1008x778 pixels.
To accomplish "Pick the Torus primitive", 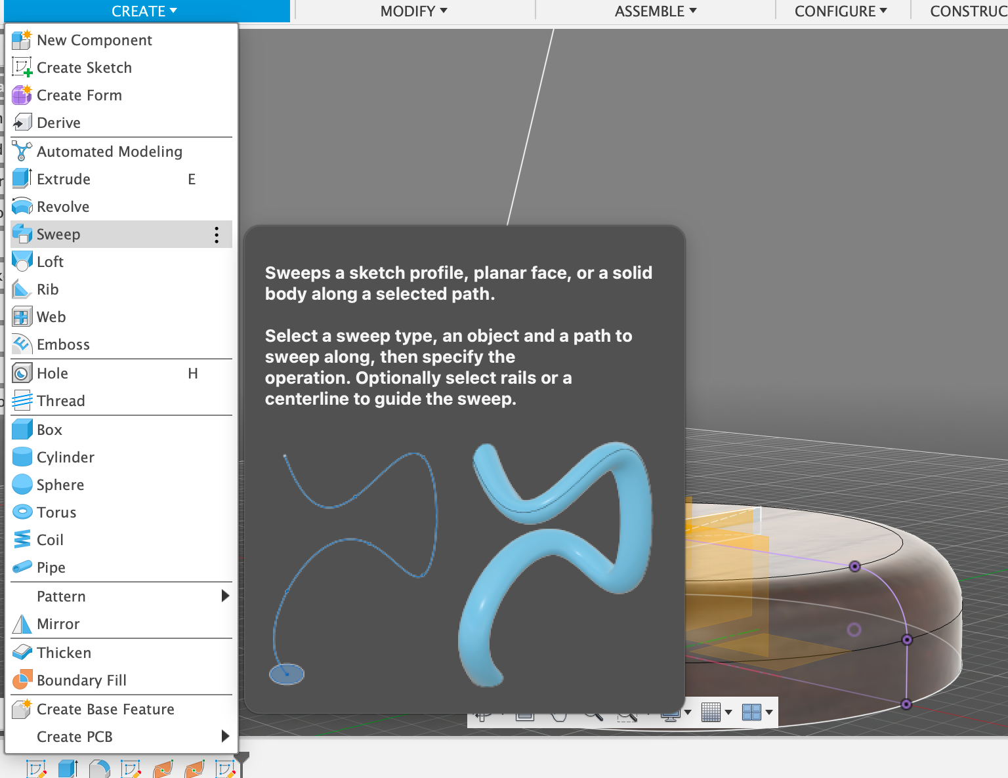I will (56, 512).
